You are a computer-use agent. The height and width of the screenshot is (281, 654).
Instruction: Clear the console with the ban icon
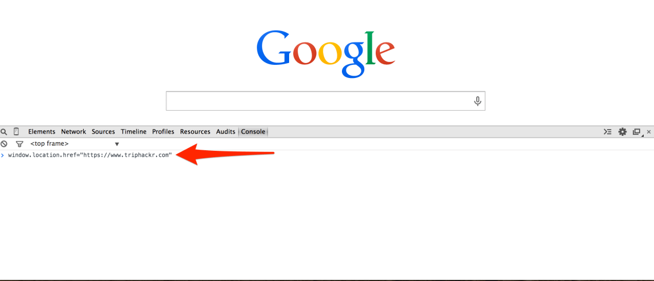point(4,144)
